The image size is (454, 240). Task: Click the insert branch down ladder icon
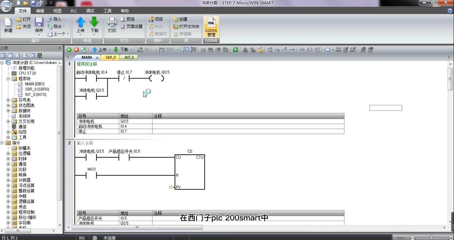pos(270,50)
